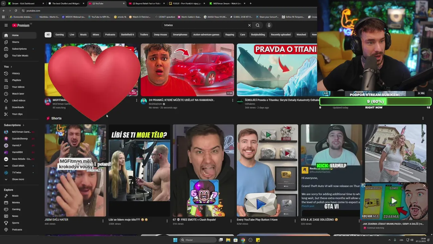Open options menu for MGFitman live video
The width and height of the screenshot is (433, 244).
click(x=137, y=100)
